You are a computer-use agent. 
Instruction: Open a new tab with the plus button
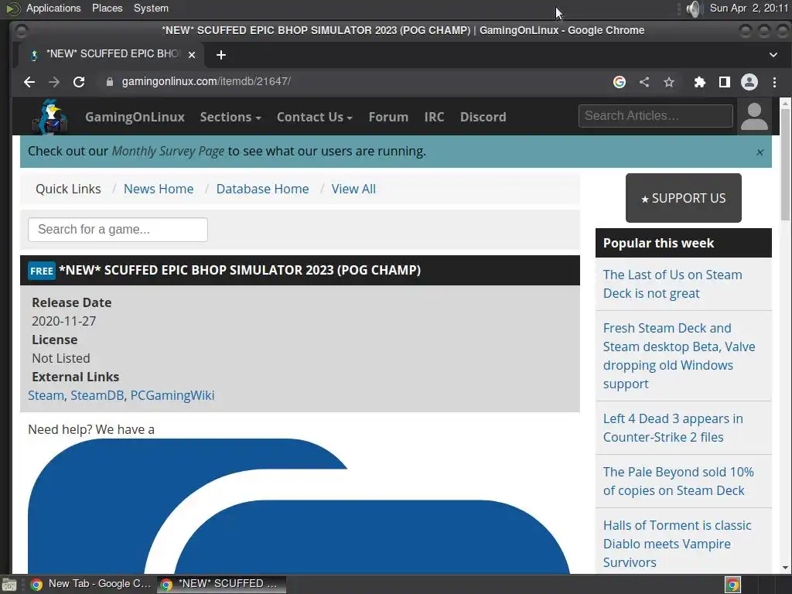pyautogui.click(x=220, y=55)
